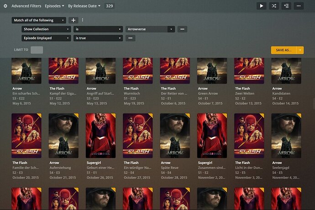Click episode title 'Green Arrow'
315x210 pixels.
208,94
